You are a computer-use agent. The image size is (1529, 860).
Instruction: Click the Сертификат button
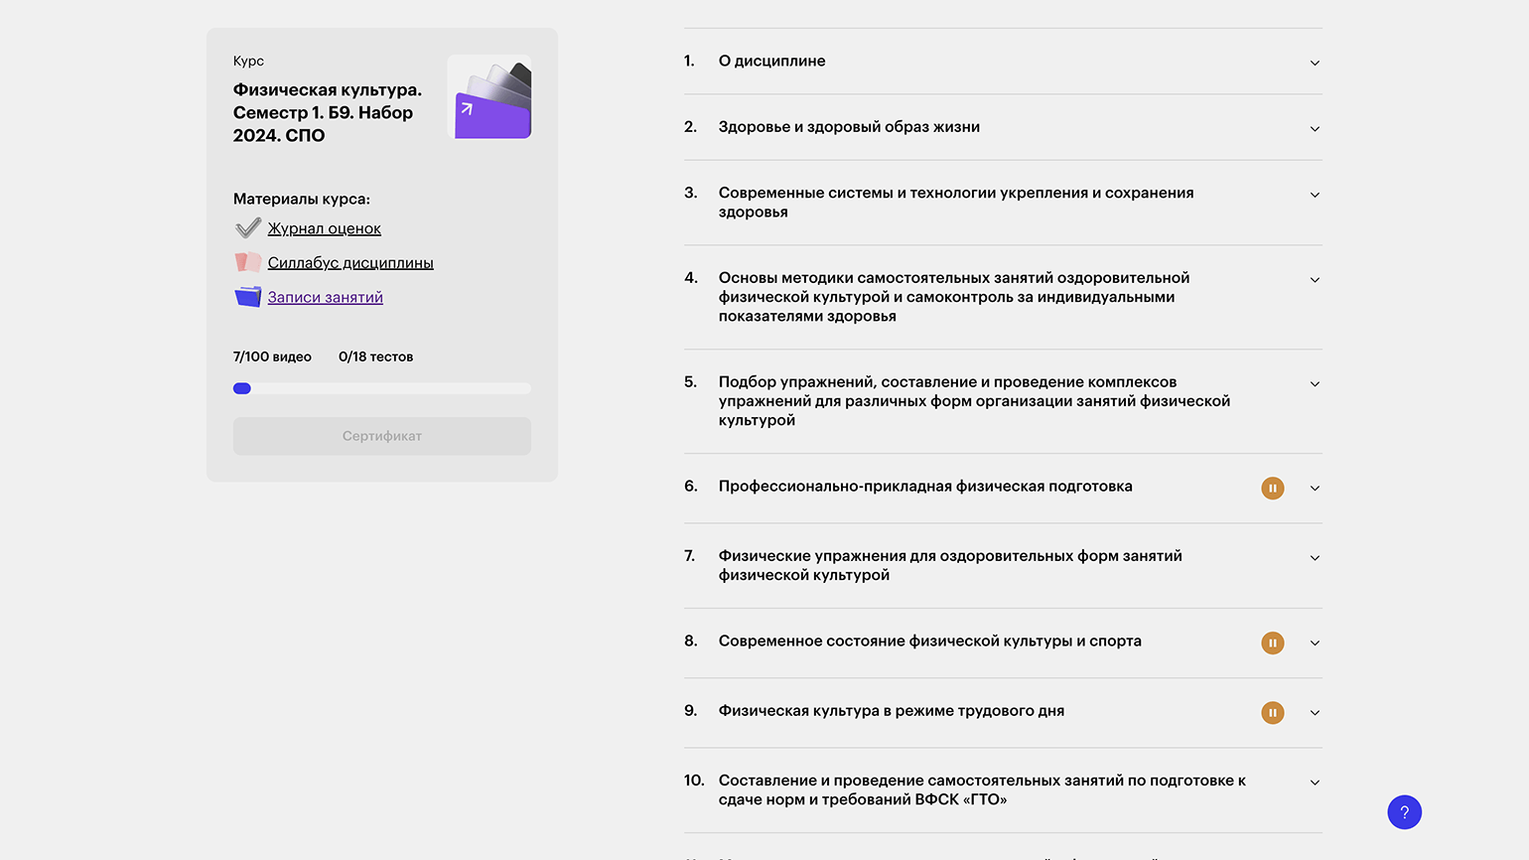[x=382, y=436]
